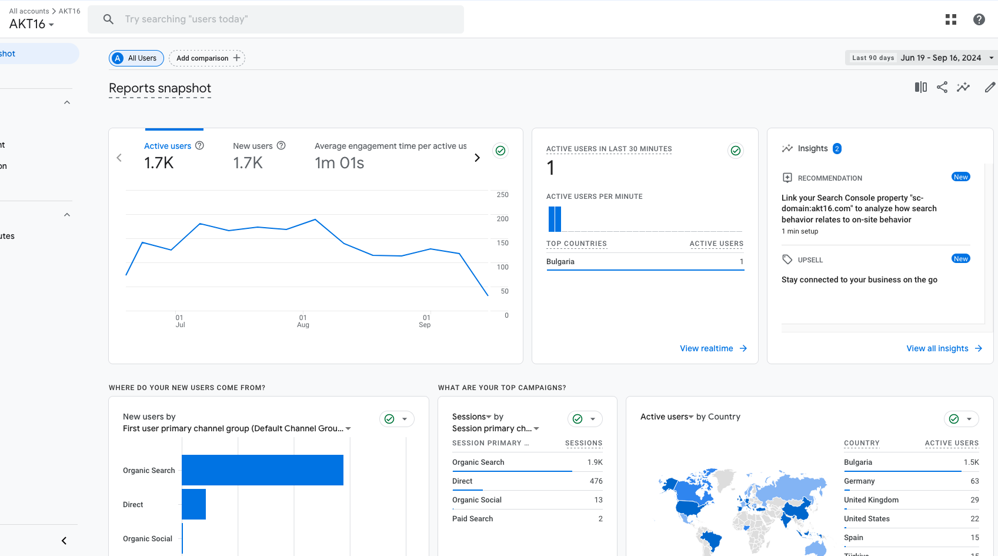The width and height of the screenshot is (998, 556).
Task: Click the plus icon in Add comparison
Action: coord(237,58)
